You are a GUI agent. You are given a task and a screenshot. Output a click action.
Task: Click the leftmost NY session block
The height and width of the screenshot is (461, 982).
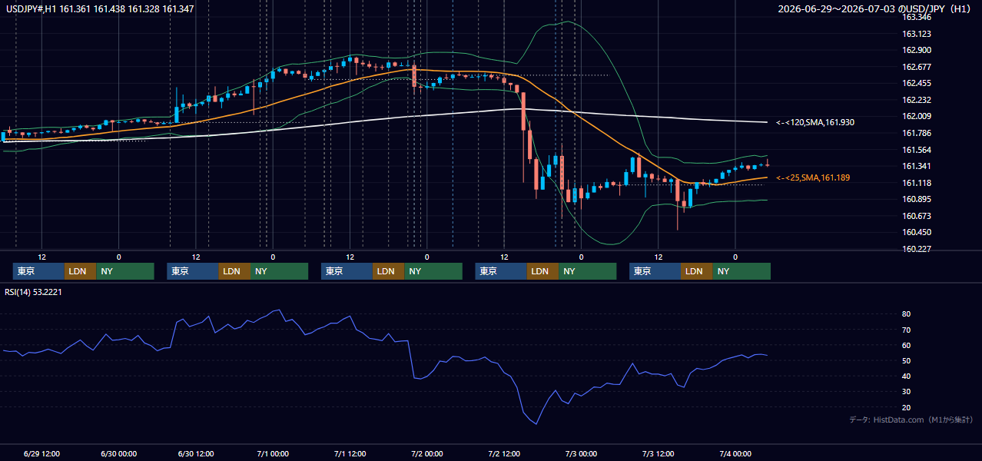point(125,271)
